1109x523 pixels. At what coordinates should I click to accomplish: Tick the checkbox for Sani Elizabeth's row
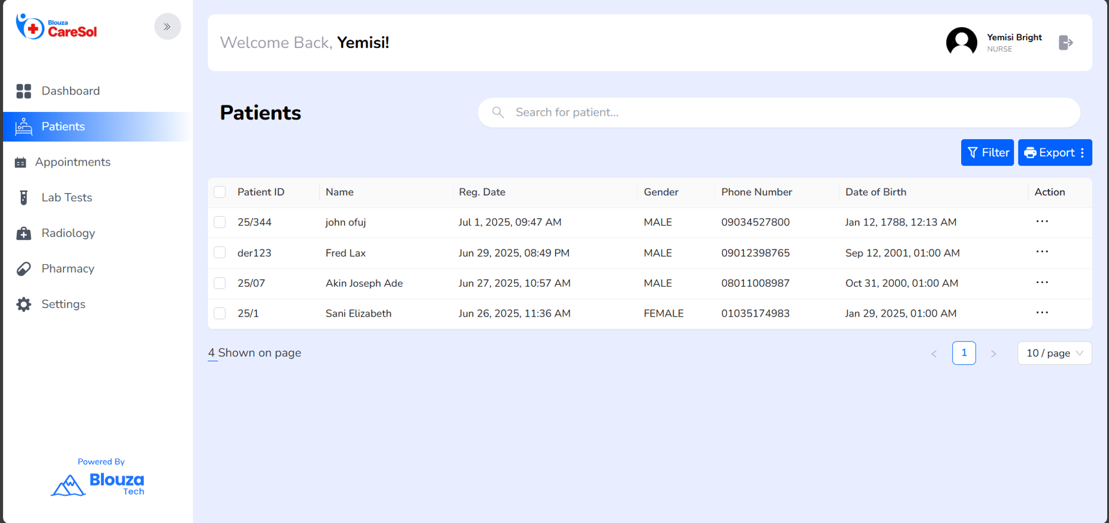(x=220, y=313)
